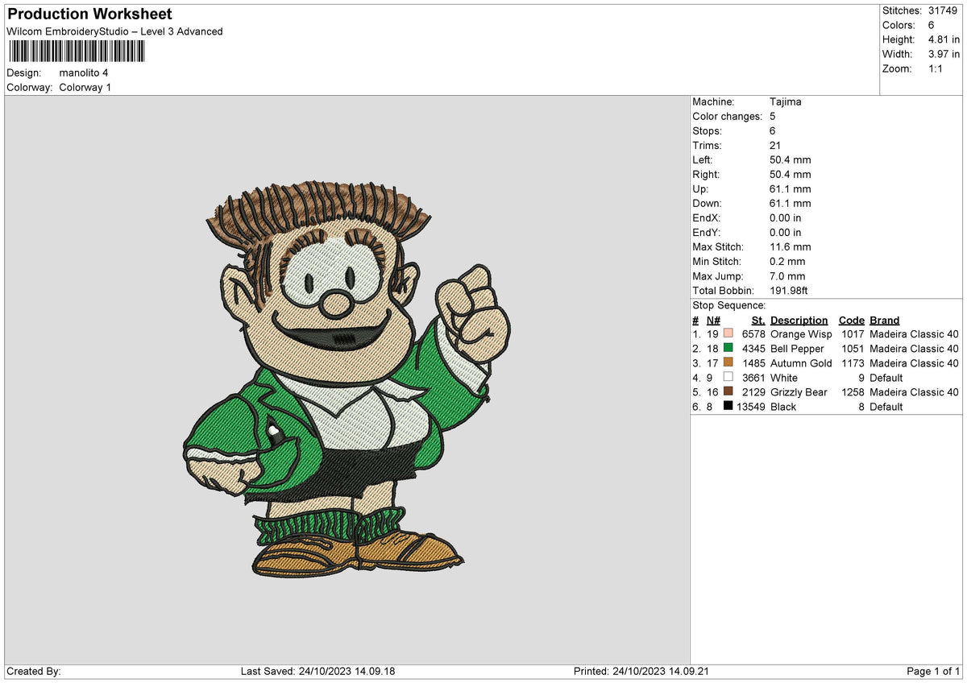
Task: Click the Bell Pepper green swatch
Action: click(x=728, y=348)
